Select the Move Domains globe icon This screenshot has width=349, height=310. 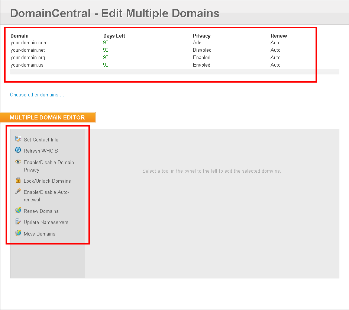point(18,233)
